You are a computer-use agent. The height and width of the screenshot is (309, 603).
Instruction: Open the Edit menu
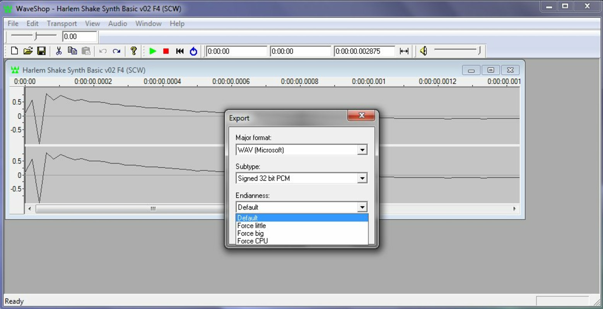pyautogui.click(x=32, y=24)
